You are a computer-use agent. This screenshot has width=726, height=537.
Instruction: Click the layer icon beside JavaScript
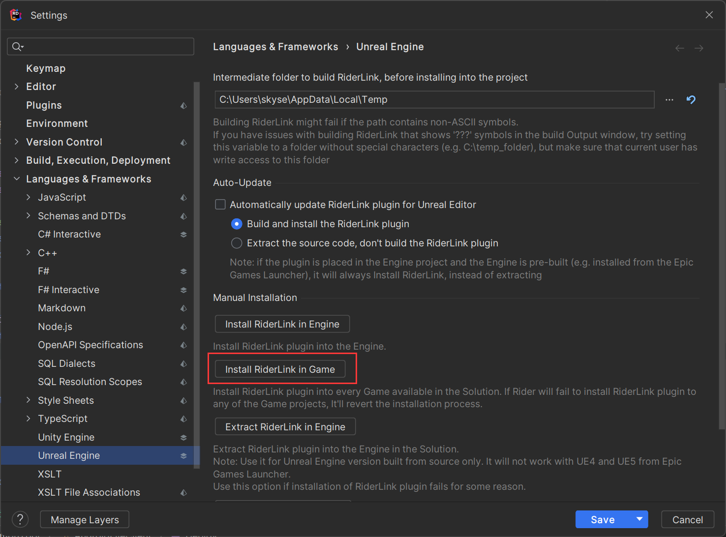(x=183, y=198)
